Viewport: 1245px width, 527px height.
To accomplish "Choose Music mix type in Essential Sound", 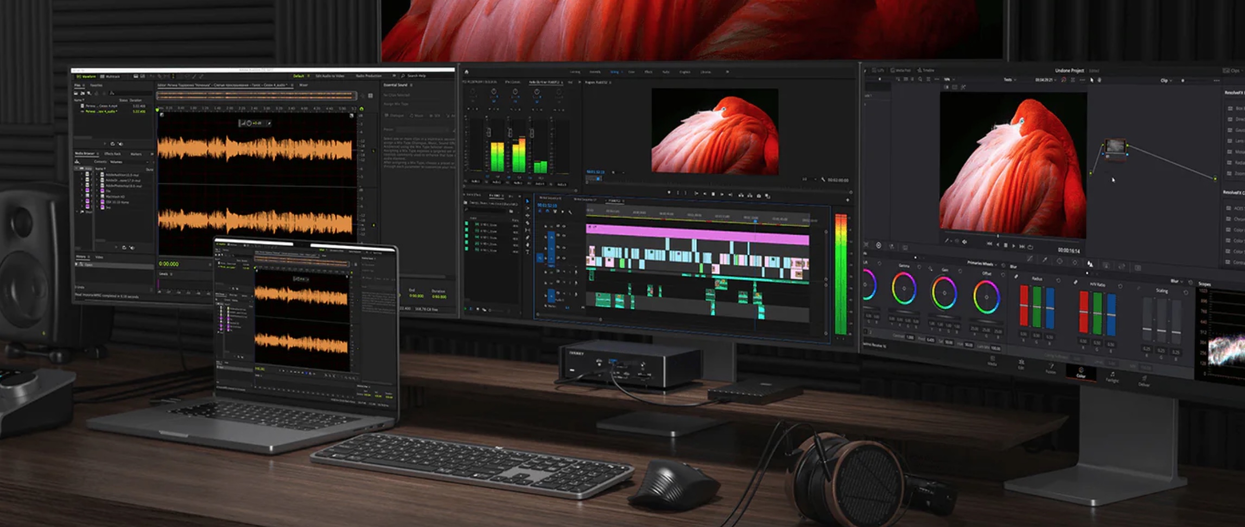I will click(x=416, y=115).
